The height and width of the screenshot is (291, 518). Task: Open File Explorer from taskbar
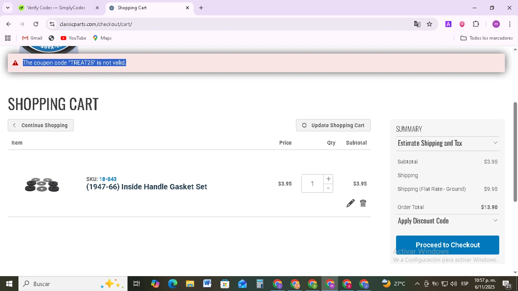pyautogui.click(x=190, y=284)
